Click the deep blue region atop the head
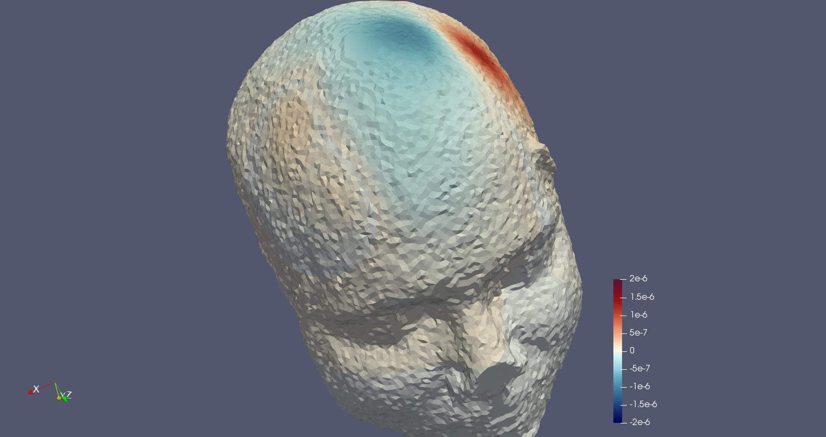 pyautogui.click(x=404, y=35)
